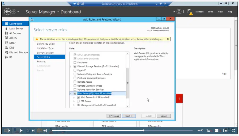Expand Web Server (8 of 34 installed)

74,97
